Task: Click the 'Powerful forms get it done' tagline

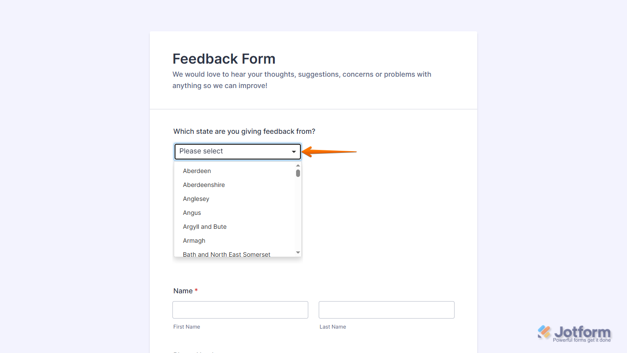Action: click(x=581, y=339)
